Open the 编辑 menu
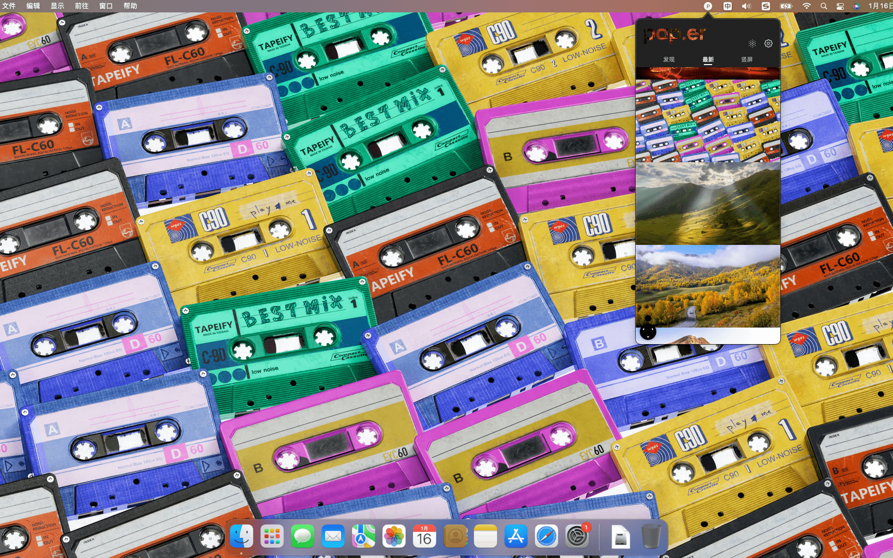 33,6
